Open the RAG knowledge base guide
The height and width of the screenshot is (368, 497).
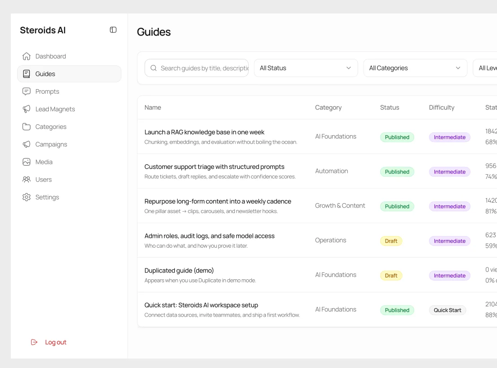pyautogui.click(x=204, y=132)
